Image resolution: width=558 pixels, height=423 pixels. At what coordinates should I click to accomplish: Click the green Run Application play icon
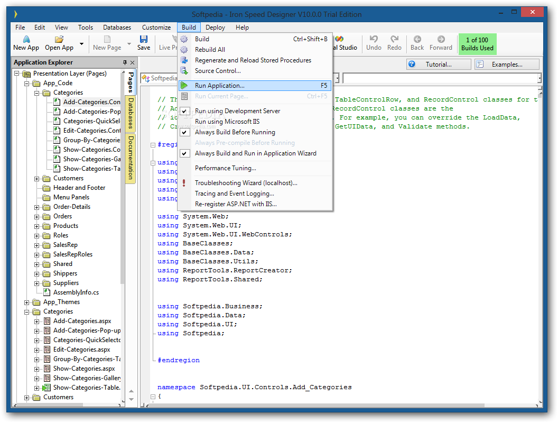pyautogui.click(x=184, y=86)
